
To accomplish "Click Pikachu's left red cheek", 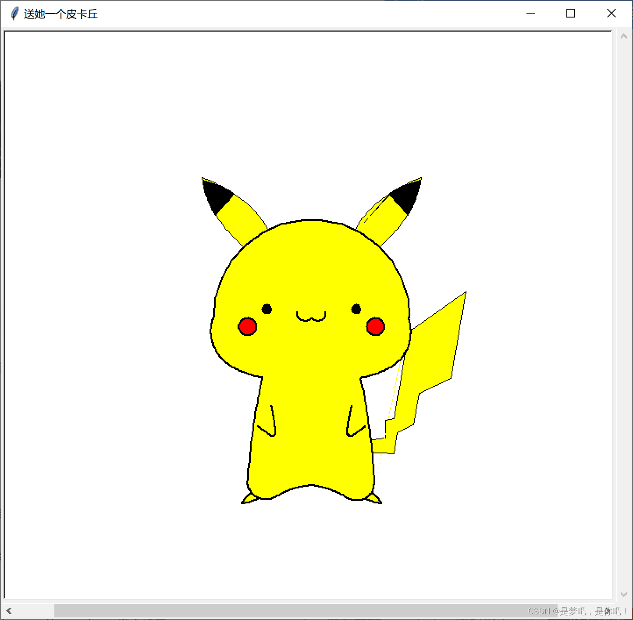I will (247, 326).
